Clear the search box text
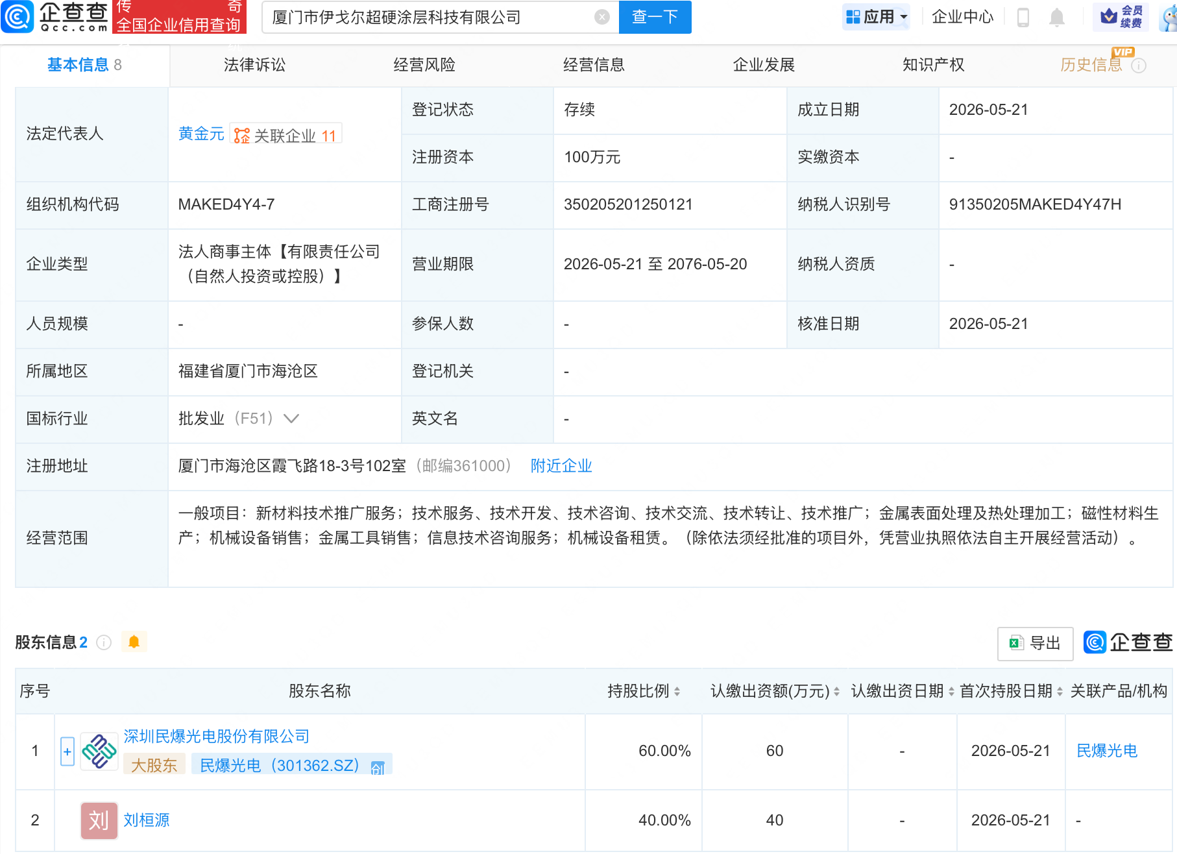 [602, 17]
